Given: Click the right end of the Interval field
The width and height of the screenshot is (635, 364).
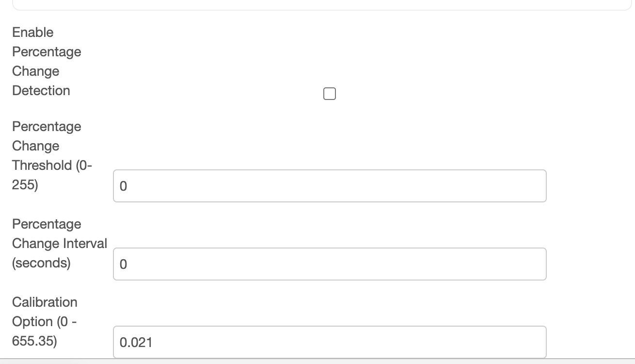Looking at the screenshot, I should click(x=533, y=264).
